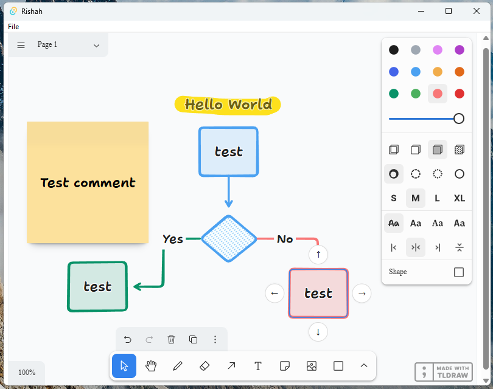Screen dimensions: 493x389
Task: Choose the dotted line style
Action: tap(438, 174)
